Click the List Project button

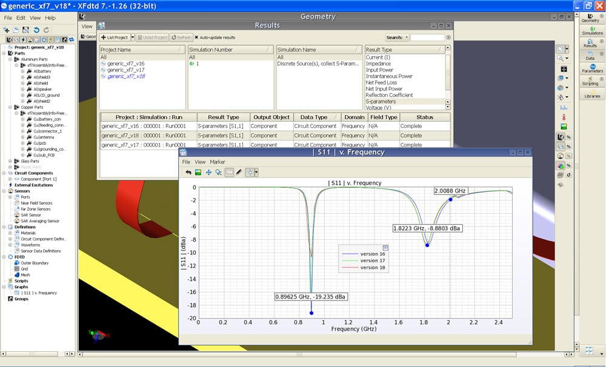pos(118,36)
